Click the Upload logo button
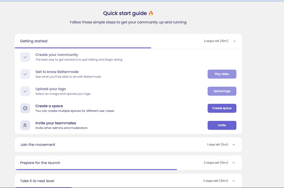284x188 pixels. click(222, 91)
